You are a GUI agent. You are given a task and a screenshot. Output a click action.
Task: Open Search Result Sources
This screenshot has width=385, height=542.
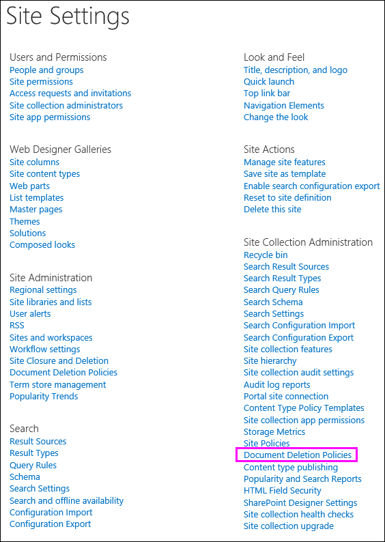pyautogui.click(x=286, y=267)
